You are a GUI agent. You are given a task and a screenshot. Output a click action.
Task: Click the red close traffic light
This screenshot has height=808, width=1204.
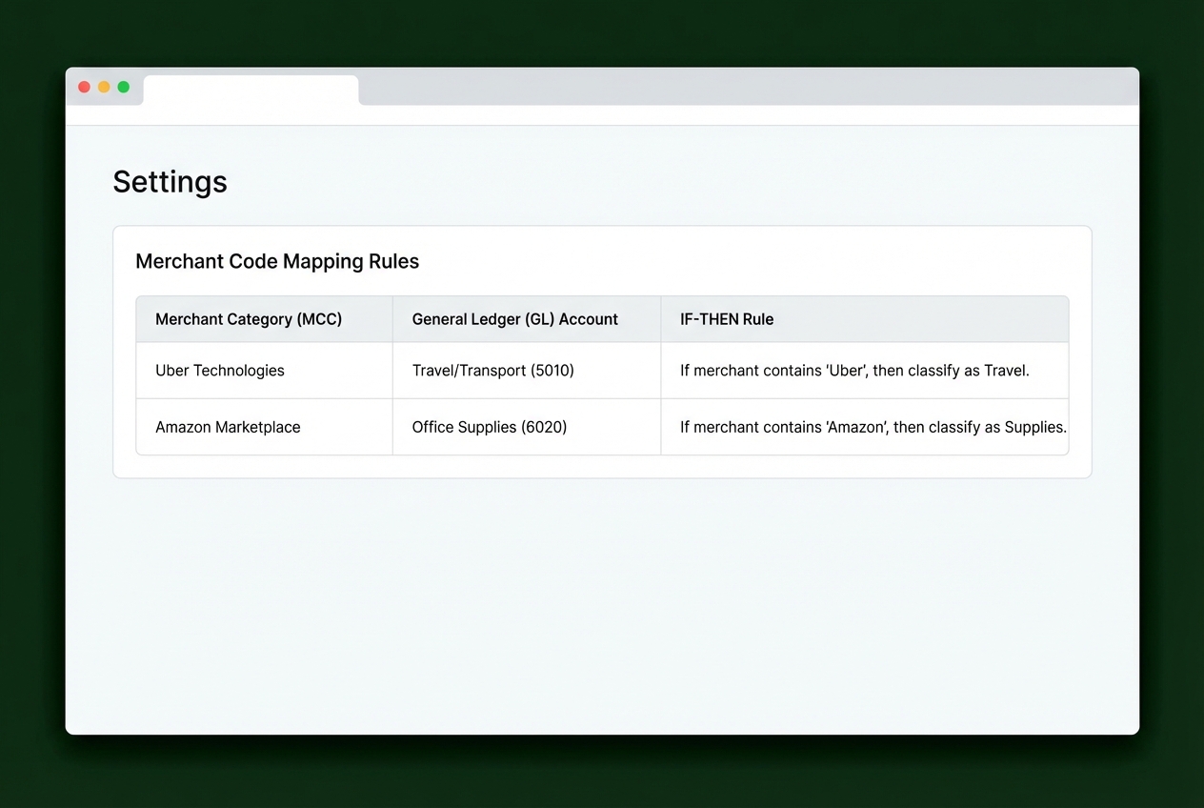pyautogui.click(x=84, y=86)
